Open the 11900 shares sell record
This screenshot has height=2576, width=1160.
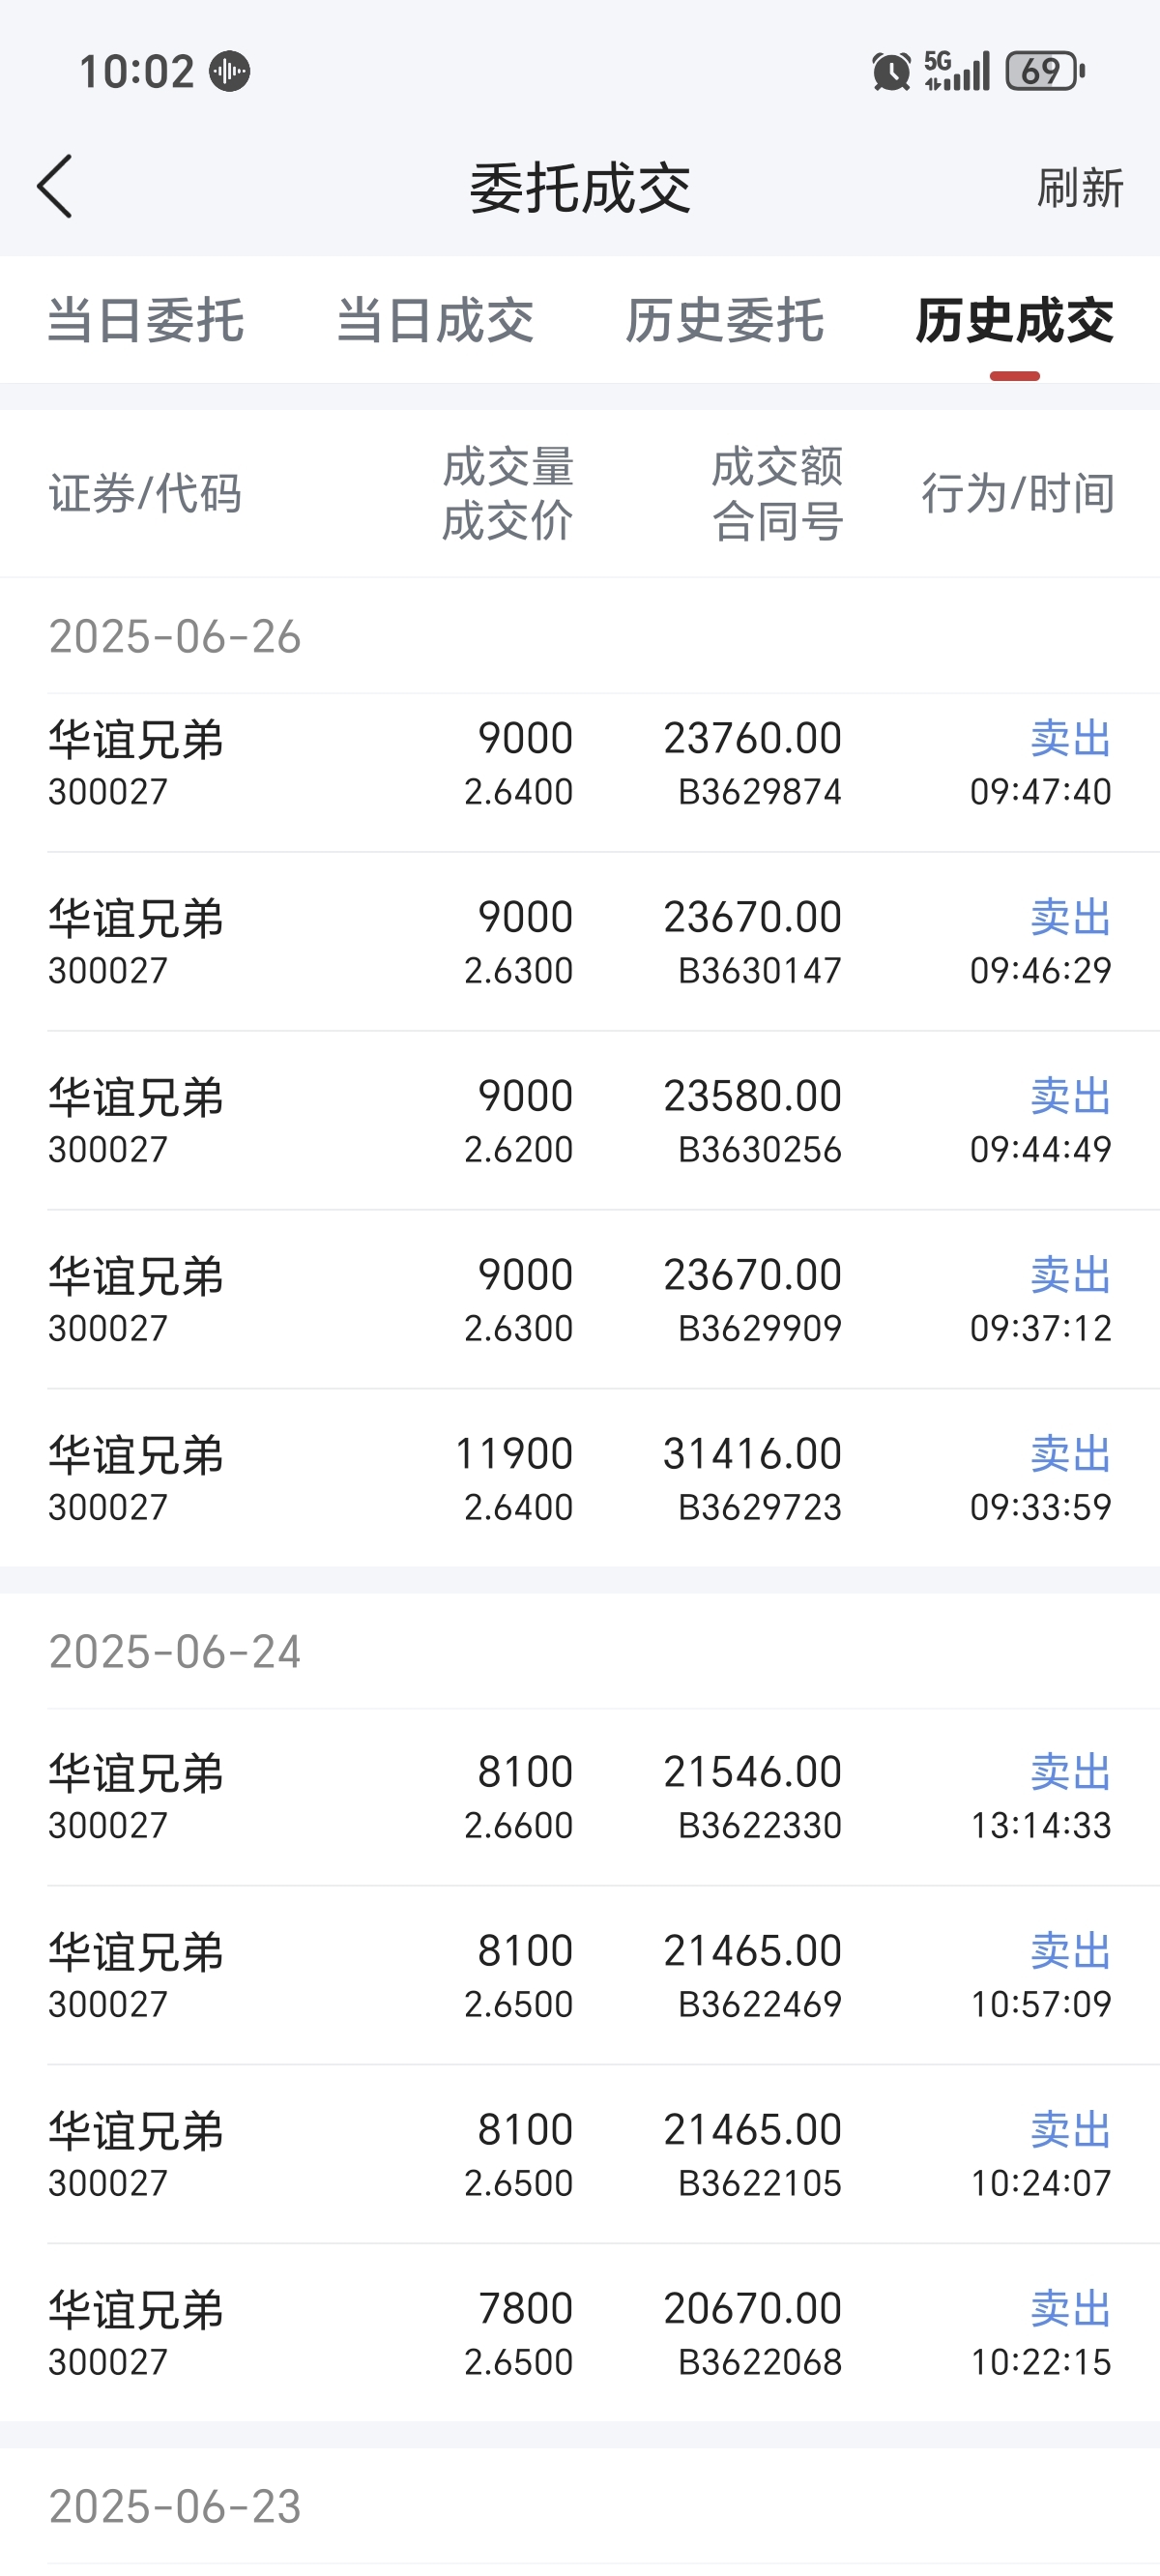coord(580,1479)
